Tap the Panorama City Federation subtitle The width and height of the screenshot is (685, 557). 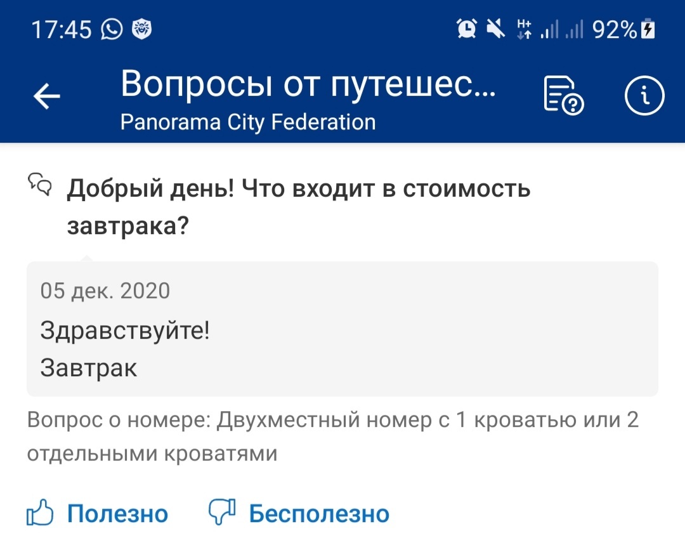[248, 122]
